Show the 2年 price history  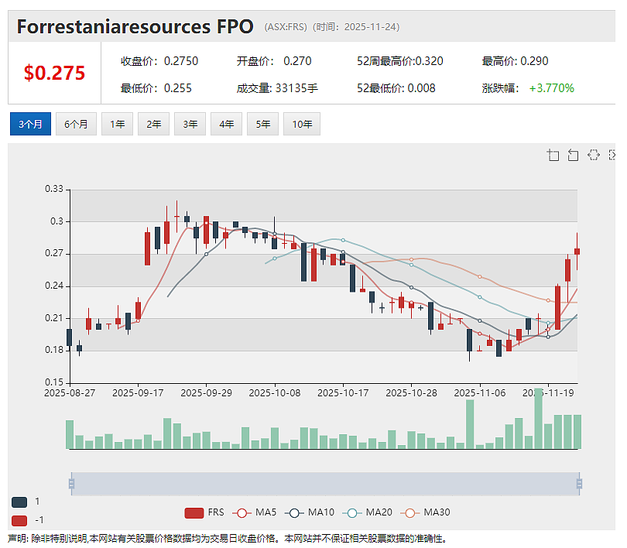153,124
